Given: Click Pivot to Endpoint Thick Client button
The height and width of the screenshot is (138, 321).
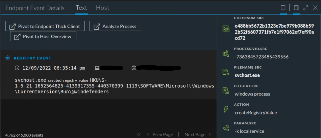Looking at the screenshot, I should [x=45, y=26].
